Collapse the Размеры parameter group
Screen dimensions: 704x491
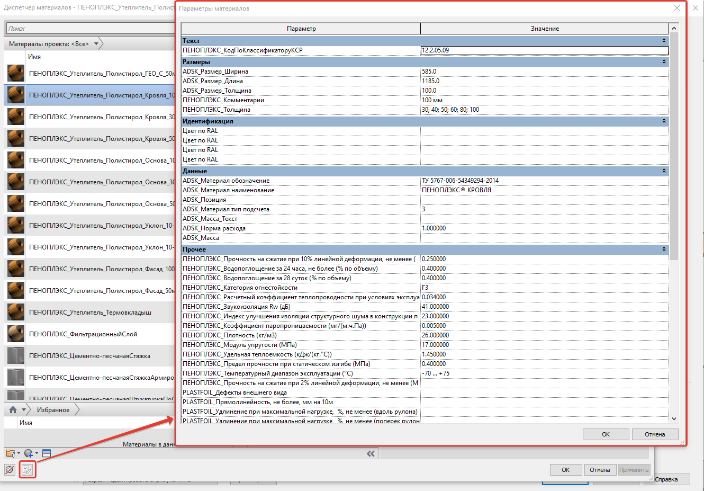point(664,62)
